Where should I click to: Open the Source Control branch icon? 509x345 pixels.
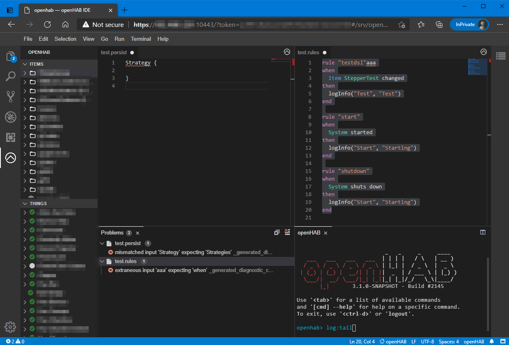(x=10, y=97)
